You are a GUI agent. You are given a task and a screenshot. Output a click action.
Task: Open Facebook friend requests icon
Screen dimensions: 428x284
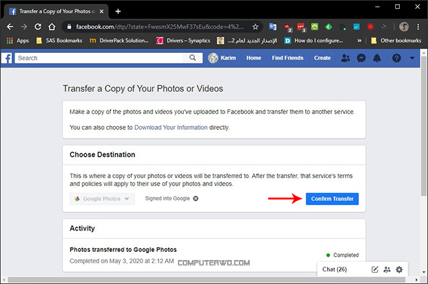[346, 58]
